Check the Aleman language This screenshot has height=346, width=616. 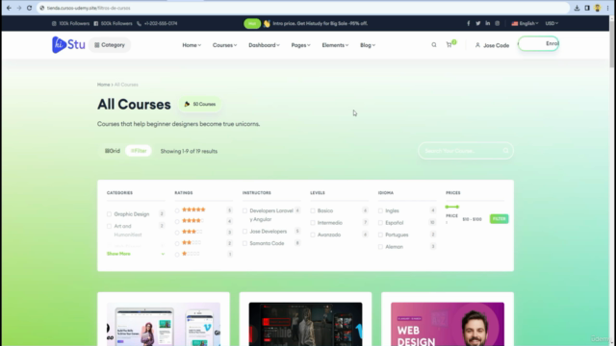click(380, 247)
